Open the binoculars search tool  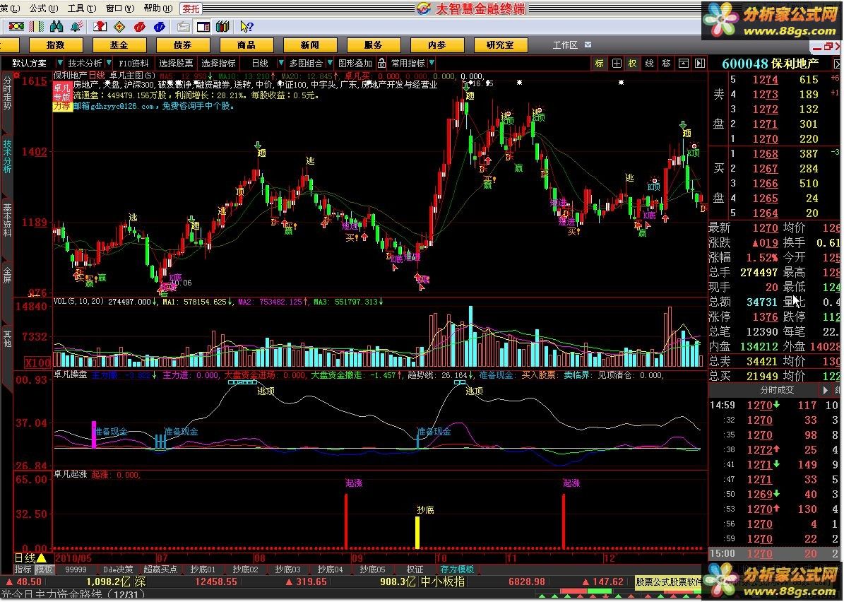(56, 26)
